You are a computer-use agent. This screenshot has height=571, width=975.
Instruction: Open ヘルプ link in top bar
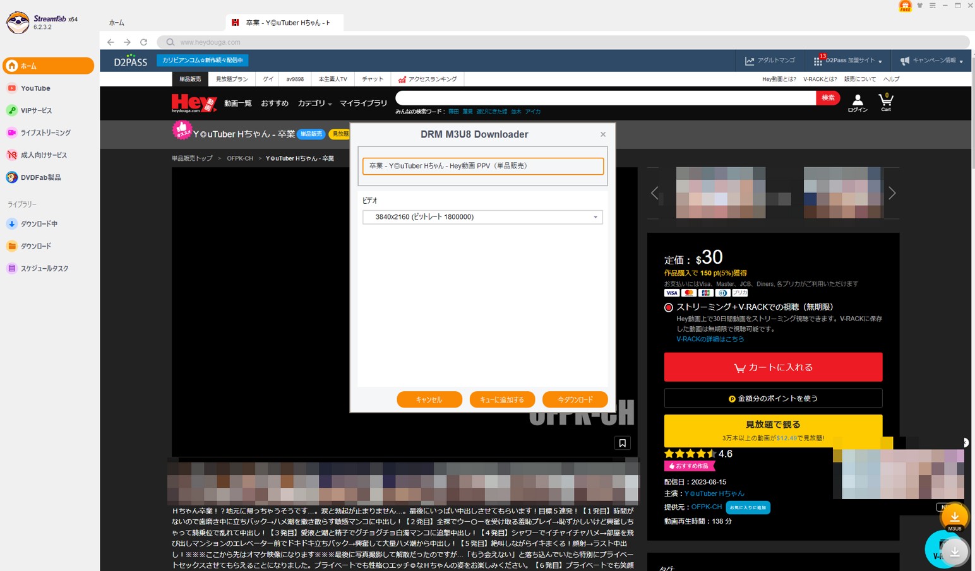891,79
